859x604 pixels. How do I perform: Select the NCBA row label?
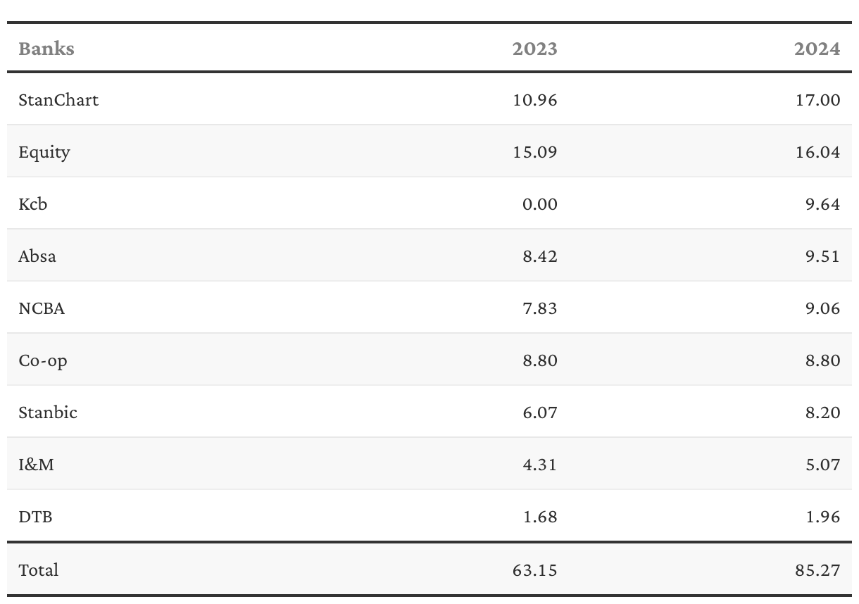[42, 308]
